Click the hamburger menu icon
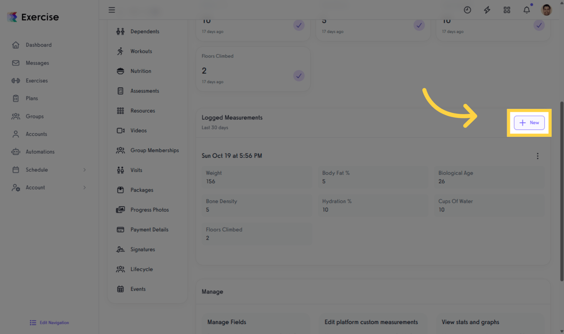The height and width of the screenshot is (334, 564). coord(112,10)
